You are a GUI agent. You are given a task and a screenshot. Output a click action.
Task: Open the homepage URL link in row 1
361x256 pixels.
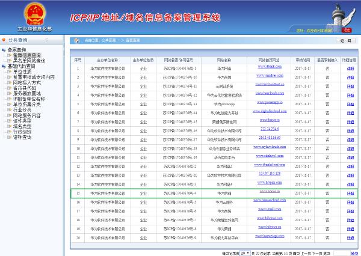pyautogui.click(x=270, y=67)
